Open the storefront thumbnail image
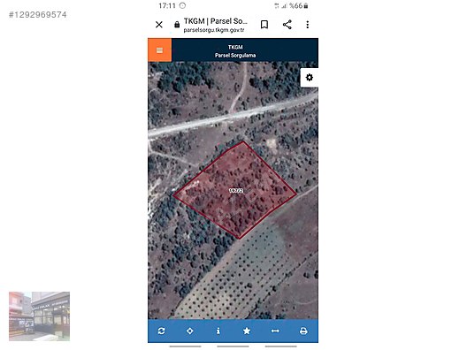The width and height of the screenshot is (467, 350). (39, 316)
